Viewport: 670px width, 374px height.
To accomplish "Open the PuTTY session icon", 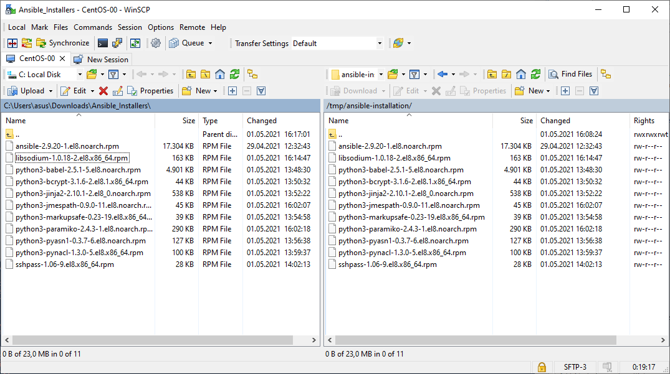I will click(x=117, y=43).
